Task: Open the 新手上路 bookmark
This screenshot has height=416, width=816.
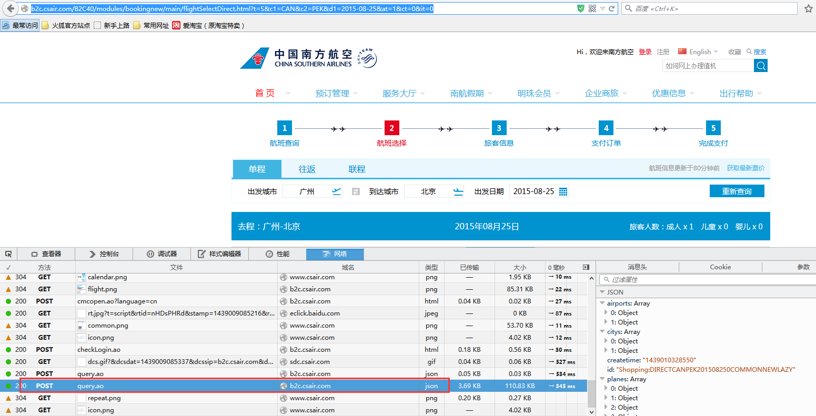Action: [112, 25]
